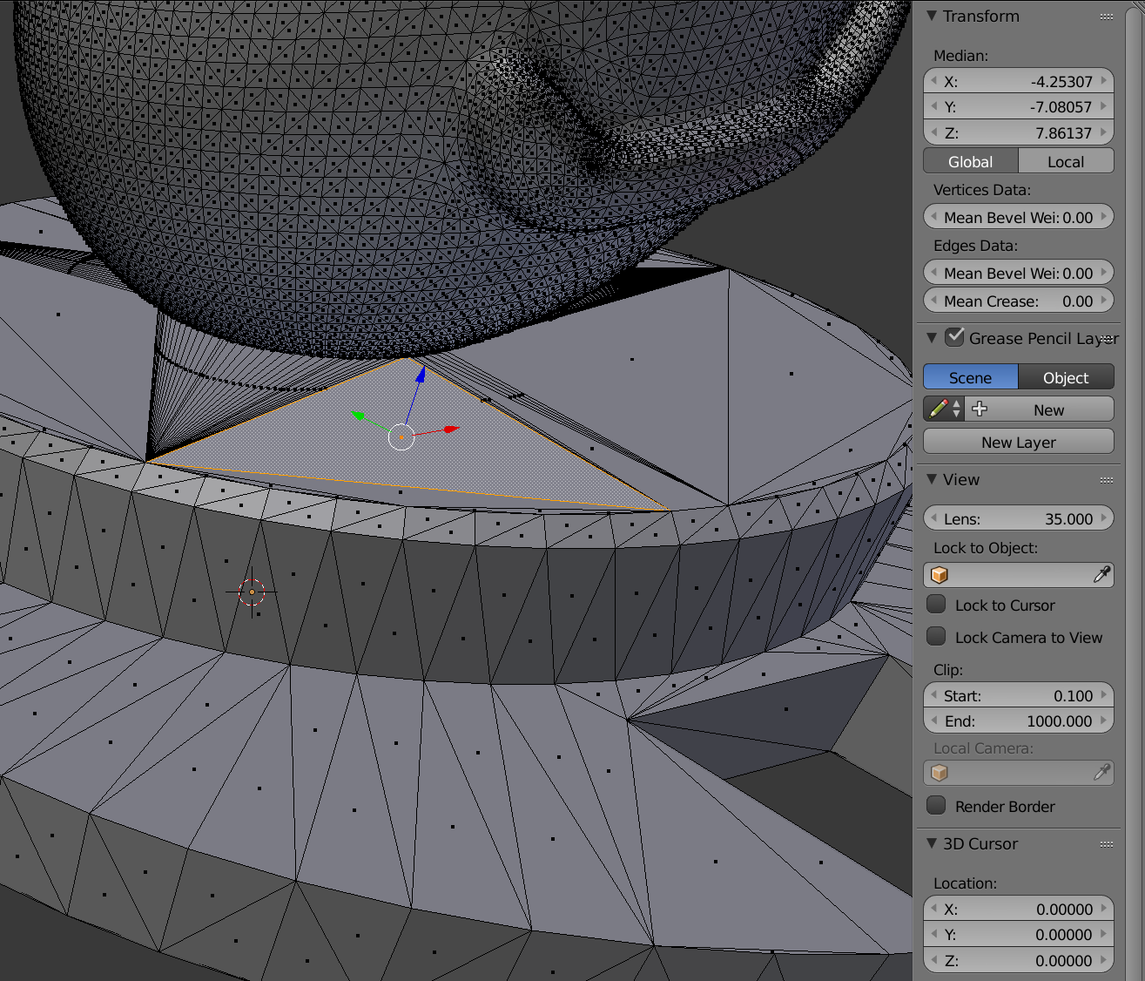Click the plus icon next to New

[979, 409]
